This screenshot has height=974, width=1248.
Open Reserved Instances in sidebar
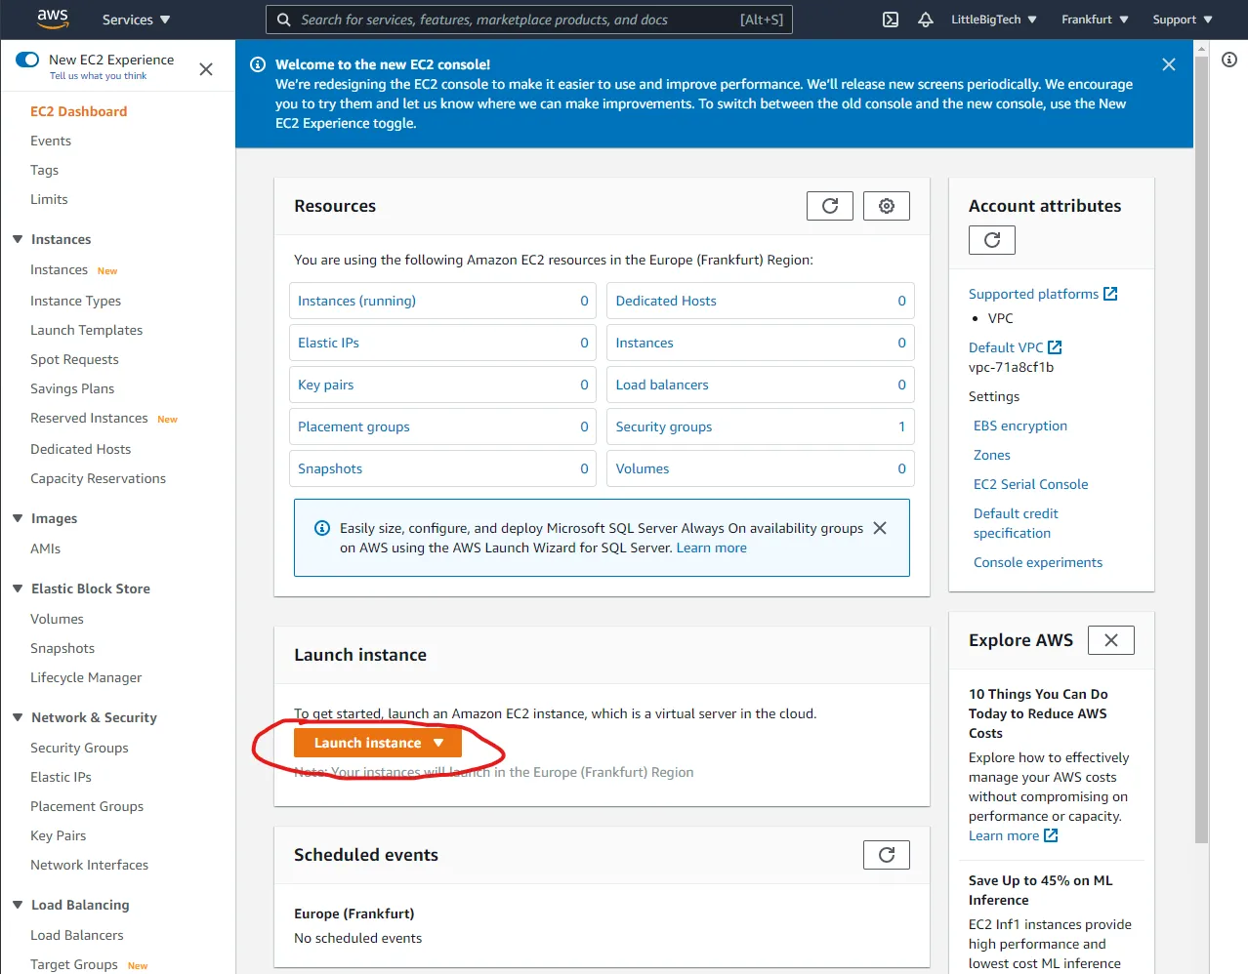(x=89, y=418)
